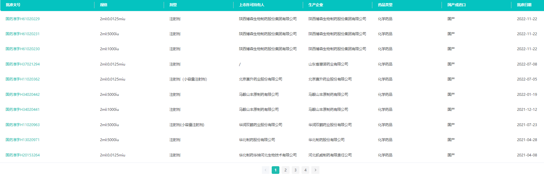Image resolution: width=544 pixels, height=176 pixels.
Task: Go to the next page using the right arrow
Action: pyautogui.click(x=315, y=170)
